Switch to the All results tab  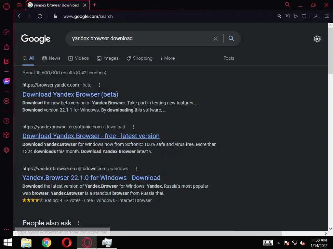coord(28,58)
